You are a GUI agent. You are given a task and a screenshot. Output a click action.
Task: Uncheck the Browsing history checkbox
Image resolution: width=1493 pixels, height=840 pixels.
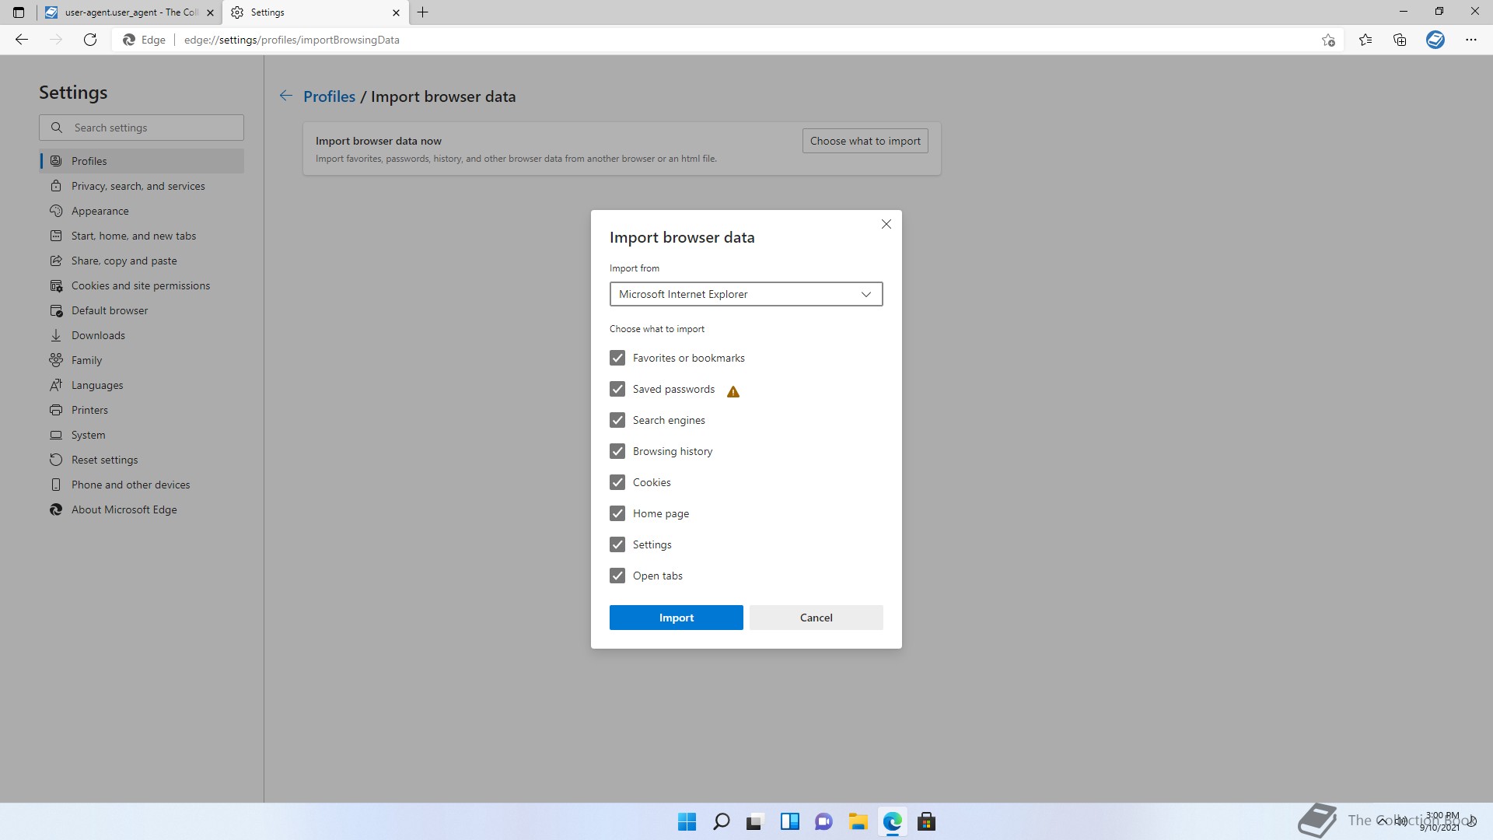pos(617,451)
